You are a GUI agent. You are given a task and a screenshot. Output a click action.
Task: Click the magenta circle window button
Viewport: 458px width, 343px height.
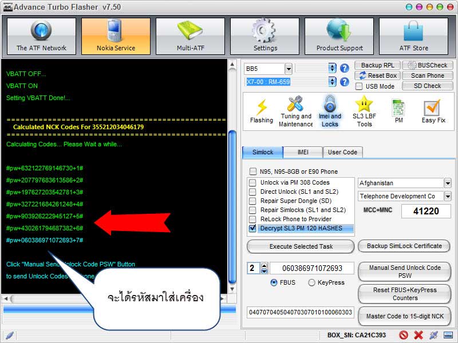[x=419, y=7]
